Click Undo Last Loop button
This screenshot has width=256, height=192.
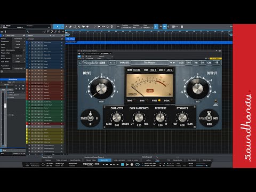pyautogui.click(x=119, y=160)
